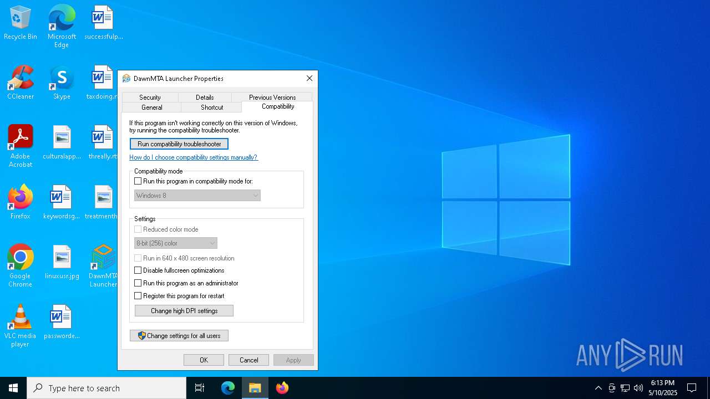The height and width of the screenshot is (399, 710).
Task: Open the 8-bit (256) color dropdown
Action: [x=176, y=243]
